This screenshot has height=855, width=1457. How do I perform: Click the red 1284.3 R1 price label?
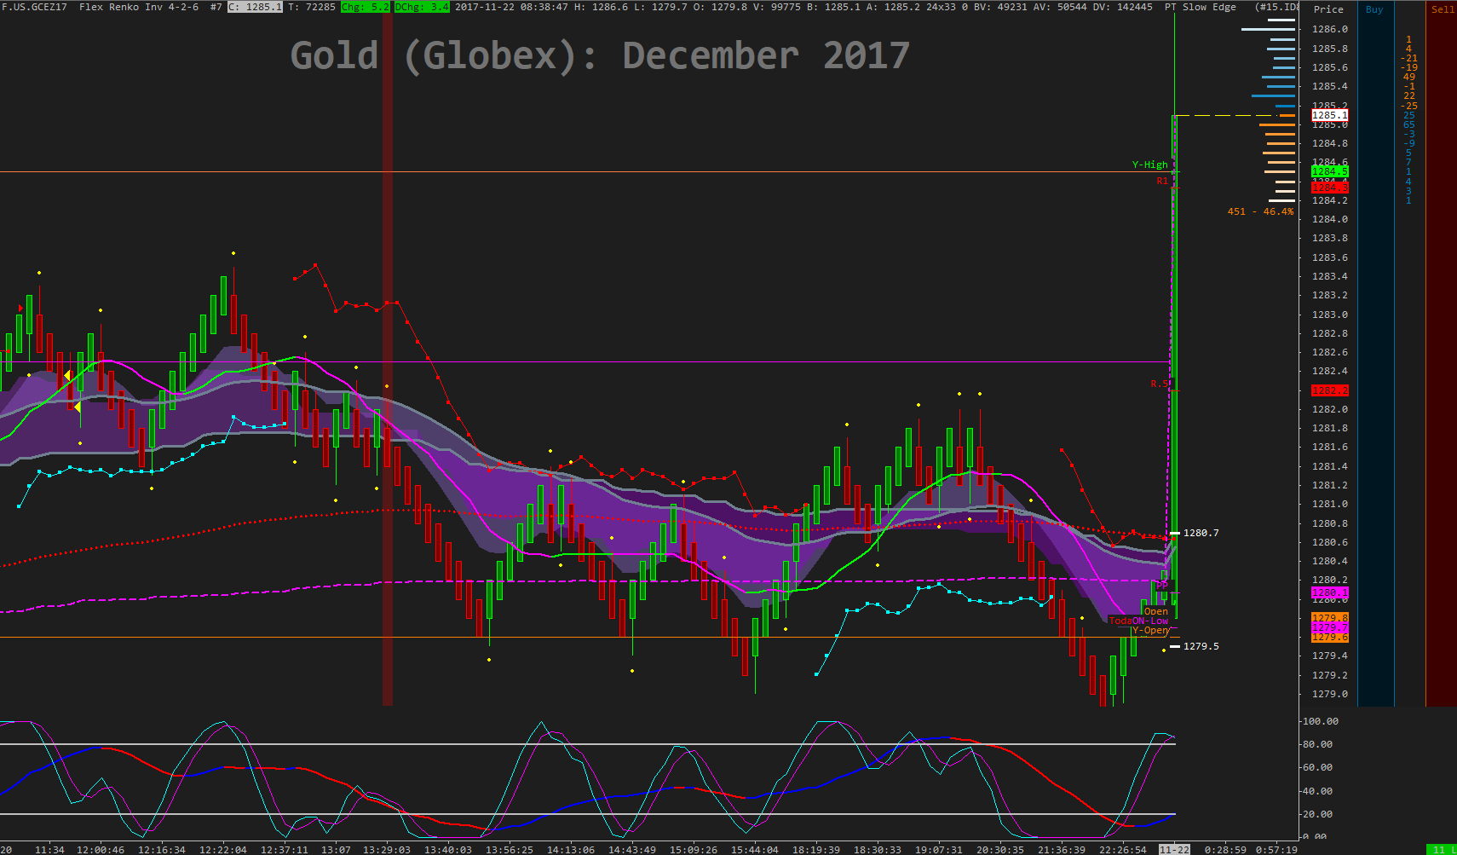tap(1329, 188)
